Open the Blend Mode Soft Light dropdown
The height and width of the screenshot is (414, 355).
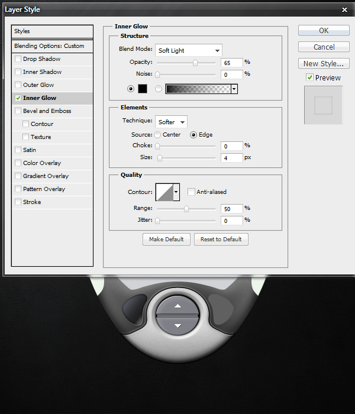(189, 50)
